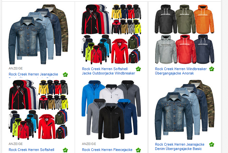Select the denim jackets thumbnail in the top row
The width and height of the screenshot is (228, 153).
pyautogui.click(x=38, y=34)
